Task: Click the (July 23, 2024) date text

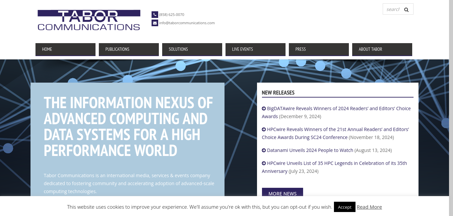Action: coord(303,171)
